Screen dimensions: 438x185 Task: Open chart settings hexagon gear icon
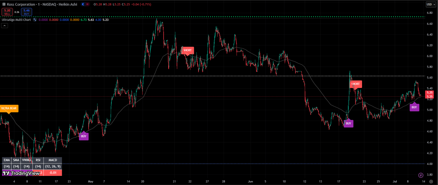431,181
